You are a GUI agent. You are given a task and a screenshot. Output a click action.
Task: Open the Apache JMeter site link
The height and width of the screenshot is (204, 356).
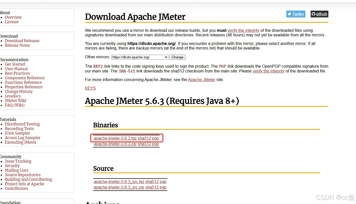[202, 80]
